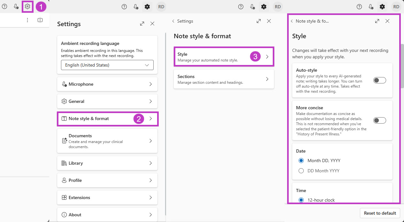The width and height of the screenshot is (404, 222).
Task: Expand the Documents settings section
Action: tap(107, 140)
